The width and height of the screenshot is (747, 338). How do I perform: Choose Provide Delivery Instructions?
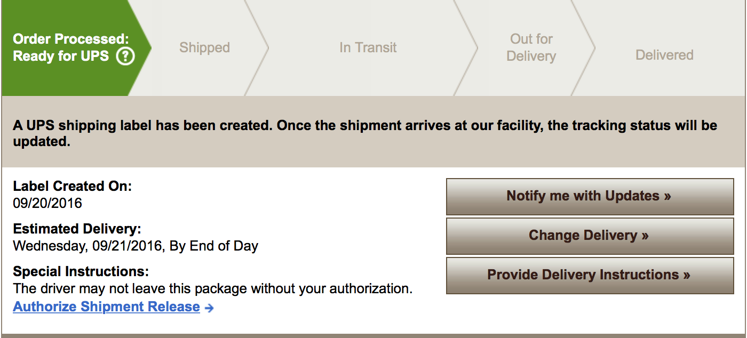tap(590, 275)
